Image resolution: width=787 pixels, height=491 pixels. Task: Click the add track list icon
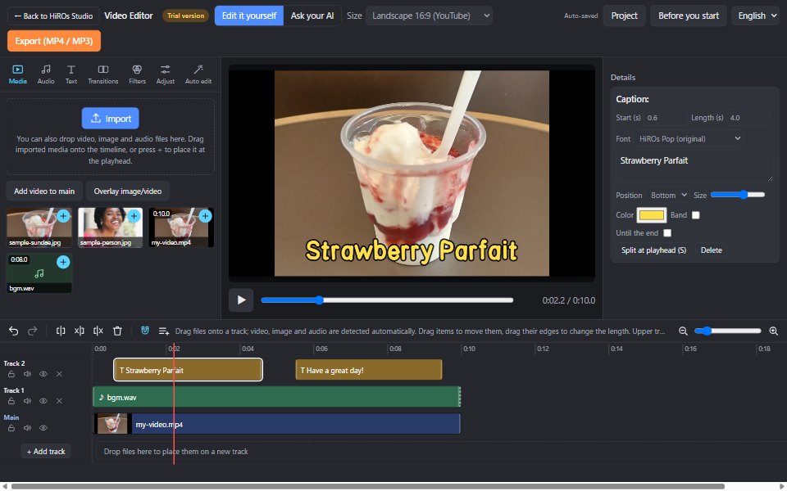tap(164, 331)
